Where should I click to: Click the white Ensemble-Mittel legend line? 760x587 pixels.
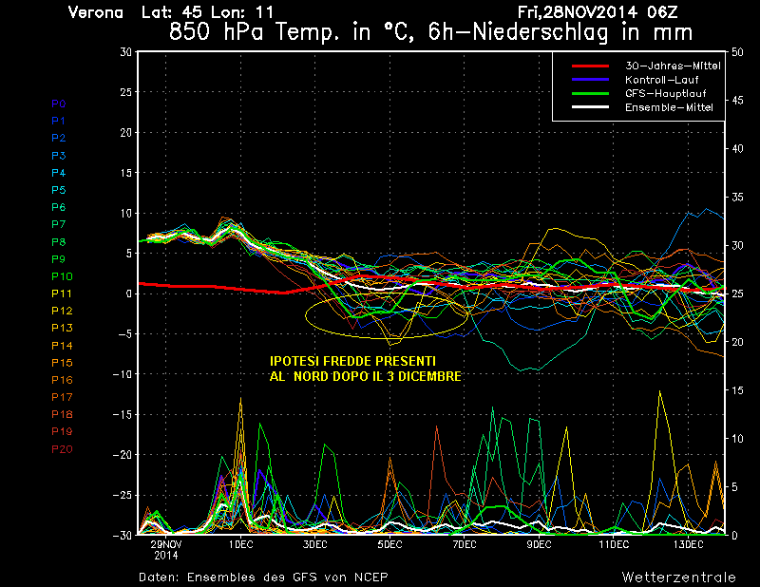[590, 106]
